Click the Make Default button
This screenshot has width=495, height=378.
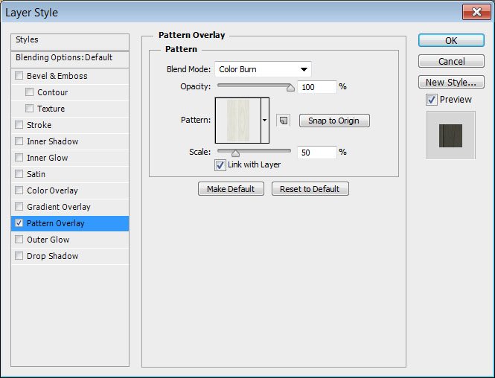click(231, 189)
